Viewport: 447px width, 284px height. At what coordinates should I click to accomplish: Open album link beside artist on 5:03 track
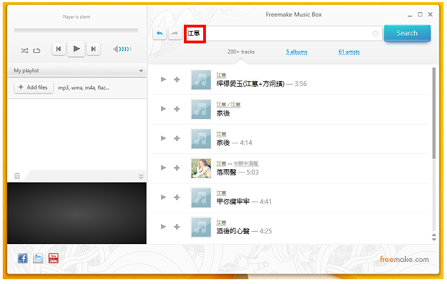pyautogui.click(x=246, y=164)
